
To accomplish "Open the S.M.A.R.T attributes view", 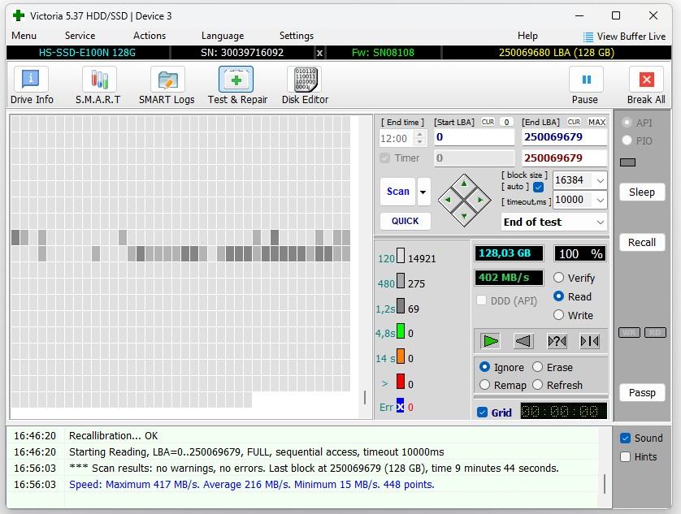I will [x=98, y=85].
